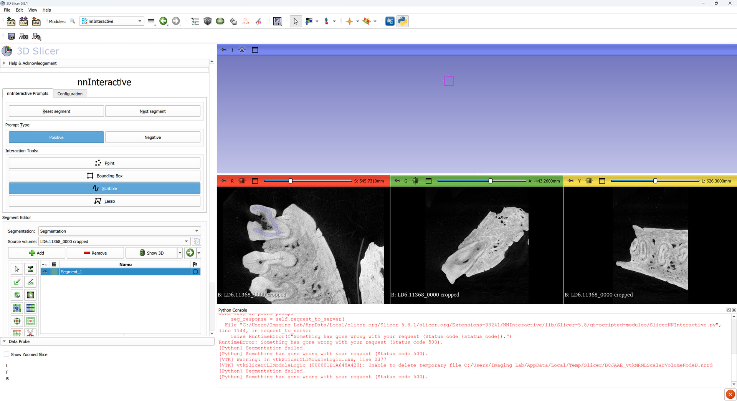Viewport: 737px width, 401px height.
Task: Go back to previous module with green arrow
Action: pos(163,21)
